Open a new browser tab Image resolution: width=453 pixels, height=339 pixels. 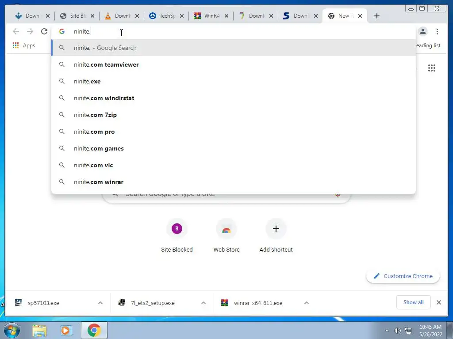pos(377,16)
